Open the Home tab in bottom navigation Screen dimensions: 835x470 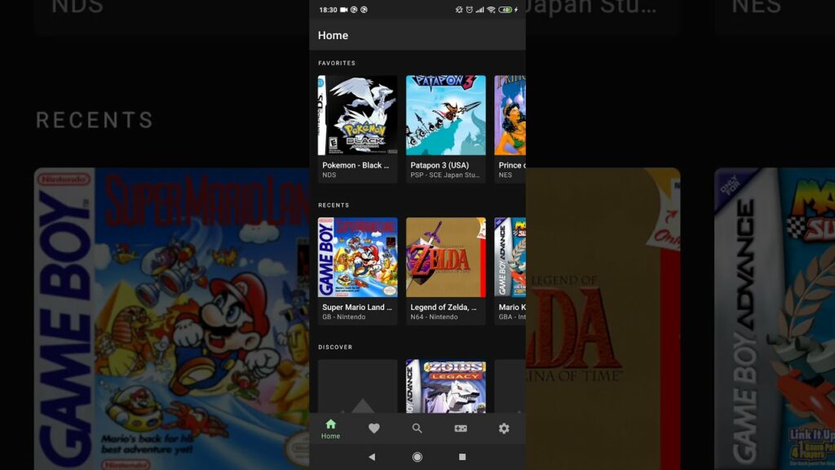pos(330,428)
